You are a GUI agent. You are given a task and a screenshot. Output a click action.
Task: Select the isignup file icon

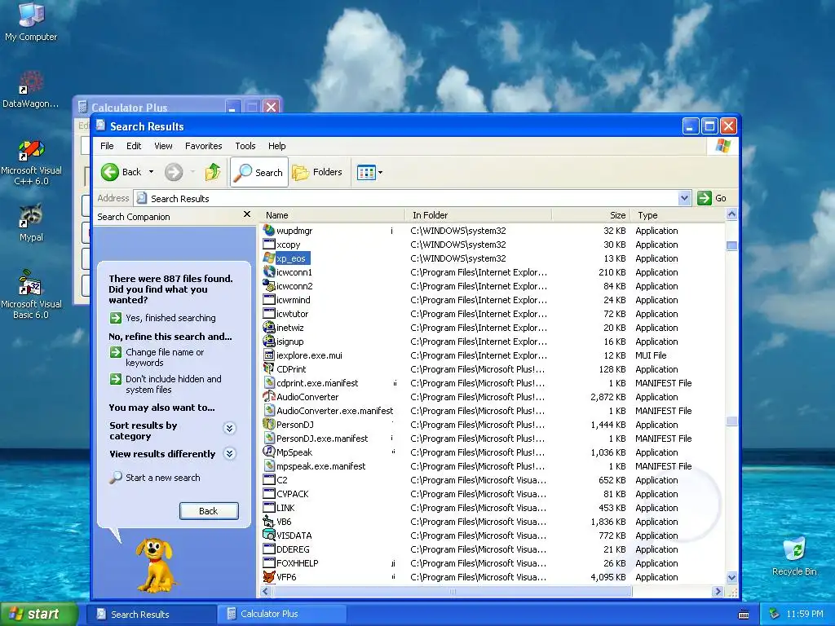pyautogui.click(x=269, y=342)
